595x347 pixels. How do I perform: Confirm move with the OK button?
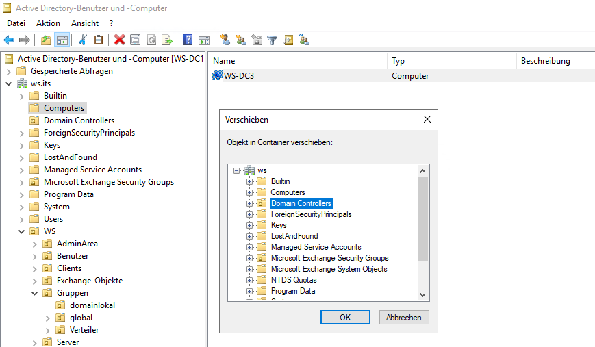pyautogui.click(x=345, y=318)
